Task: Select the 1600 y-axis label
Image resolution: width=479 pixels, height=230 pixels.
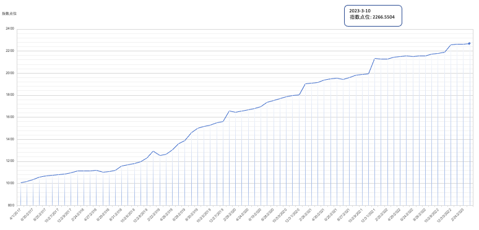Action: (x=10, y=117)
